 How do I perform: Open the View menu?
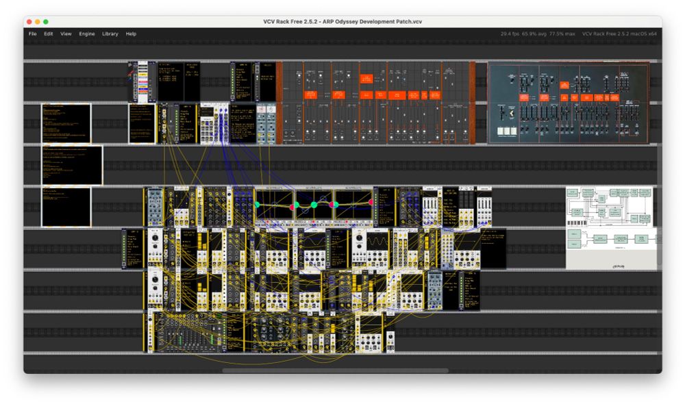(66, 34)
